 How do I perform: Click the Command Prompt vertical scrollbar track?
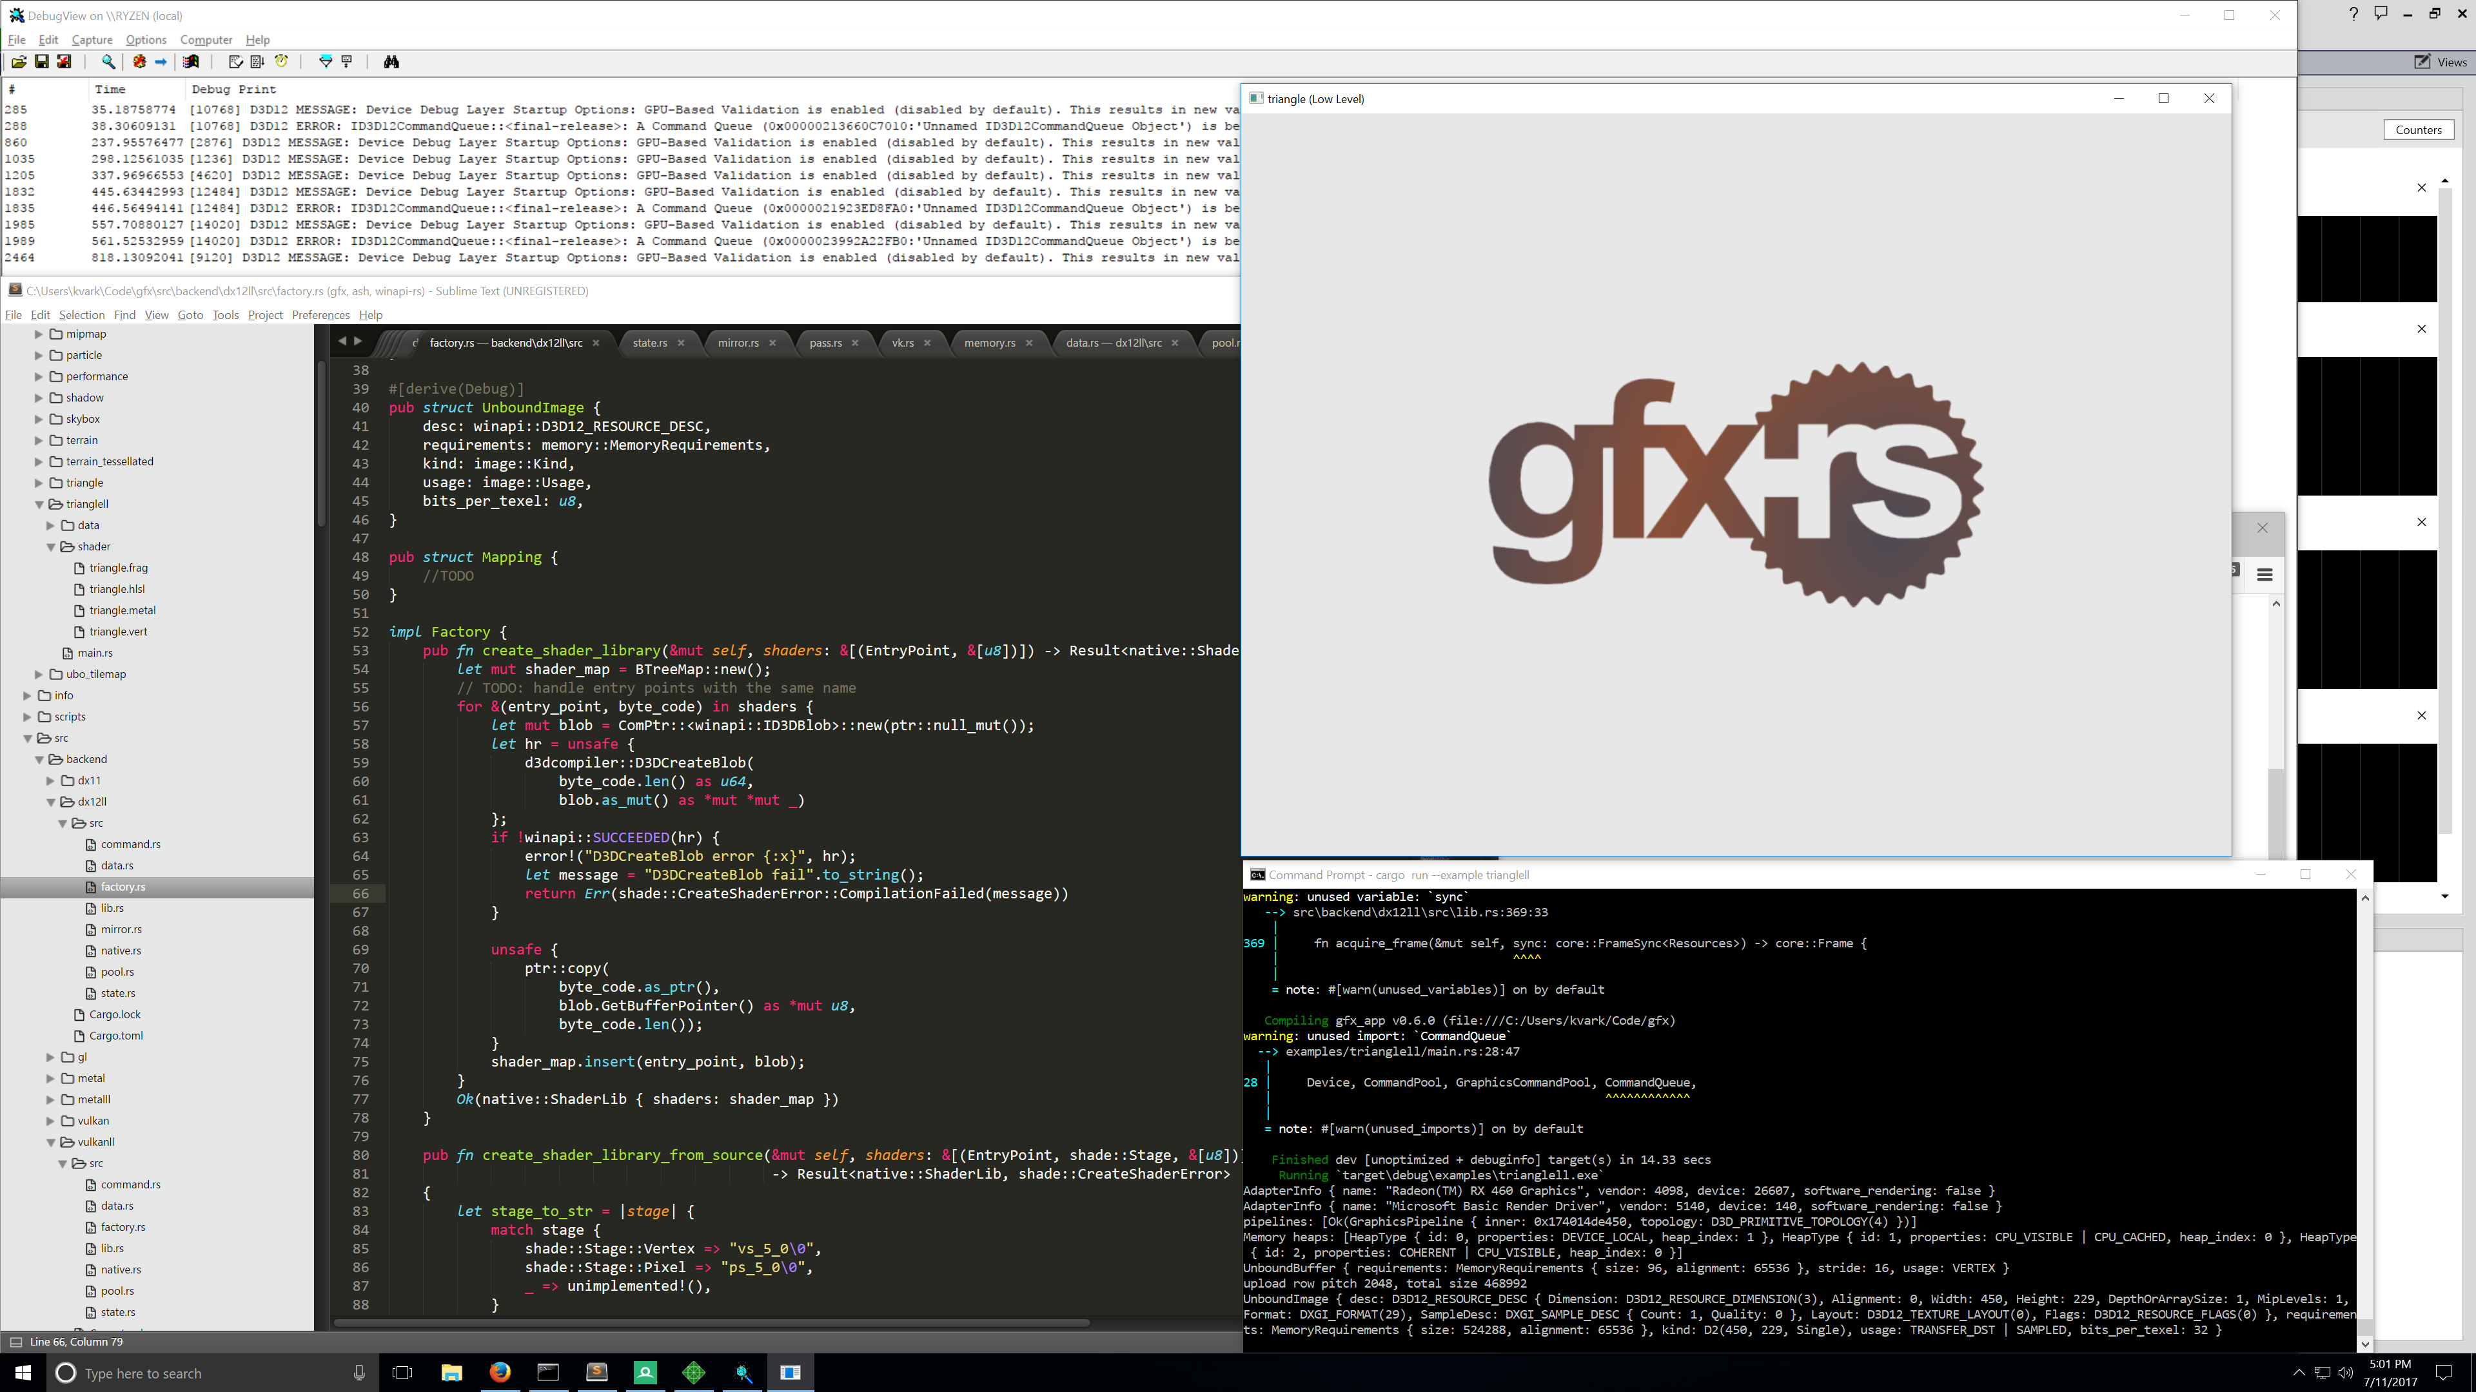point(2364,1105)
